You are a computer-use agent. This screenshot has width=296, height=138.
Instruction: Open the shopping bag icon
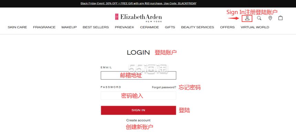click(x=281, y=18)
